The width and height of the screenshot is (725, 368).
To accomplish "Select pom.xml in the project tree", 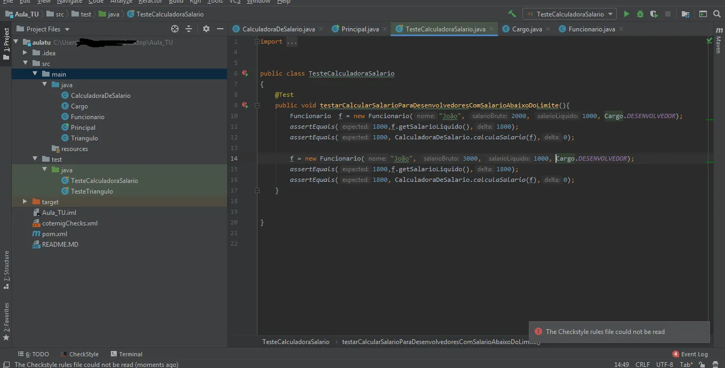I will (x=54, y=233).
